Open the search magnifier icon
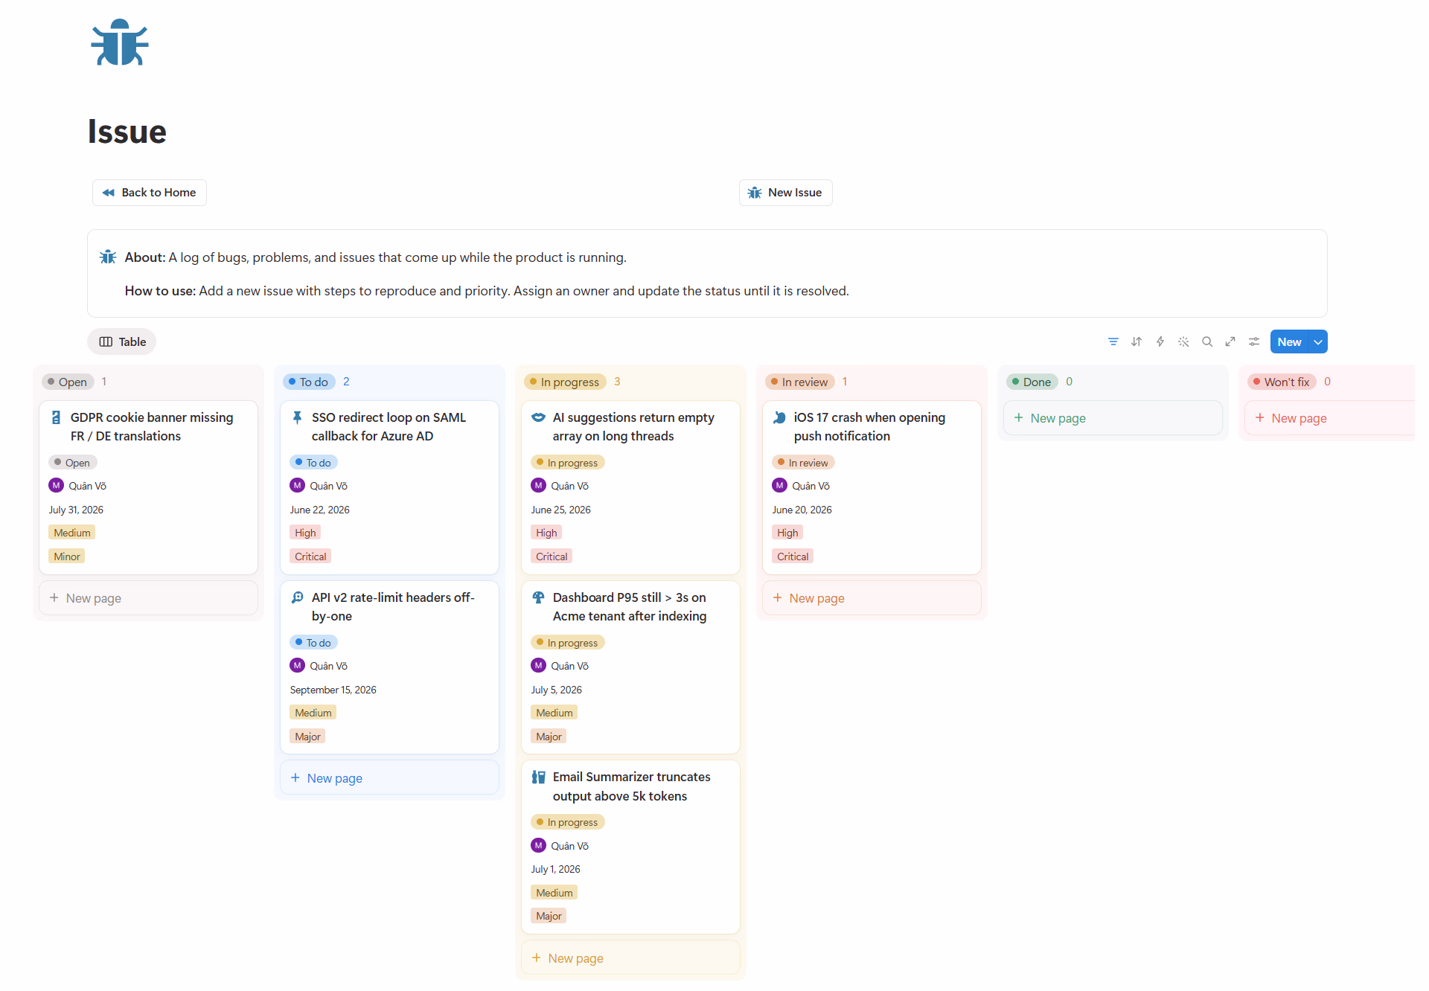The image size is (1429, 991). [1207, 341]
